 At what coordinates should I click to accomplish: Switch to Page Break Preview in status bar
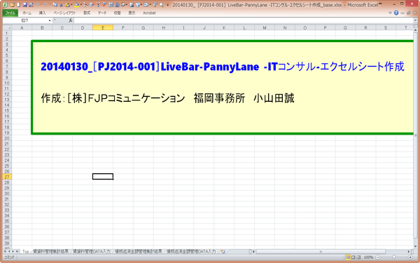pyautogui.click(x=358, y=257)
